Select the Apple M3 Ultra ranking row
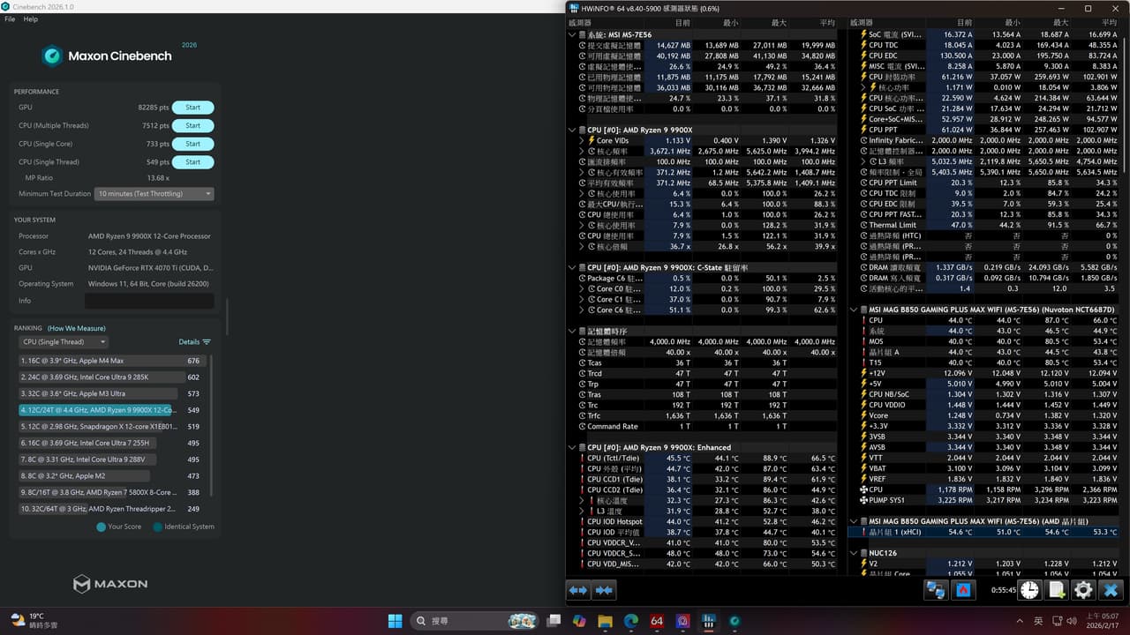 pyautogui.click(x=112, y=393)
